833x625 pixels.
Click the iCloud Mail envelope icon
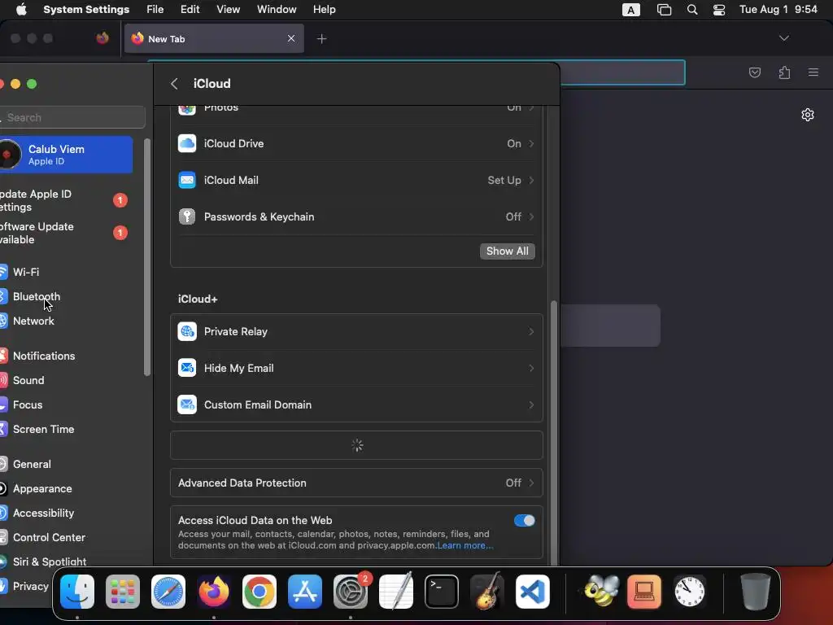tap(187, 180)
